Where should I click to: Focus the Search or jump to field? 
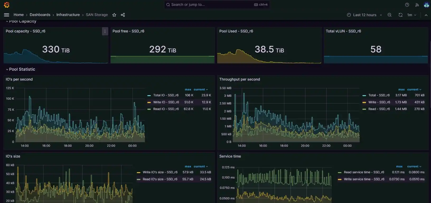[217, 4]
